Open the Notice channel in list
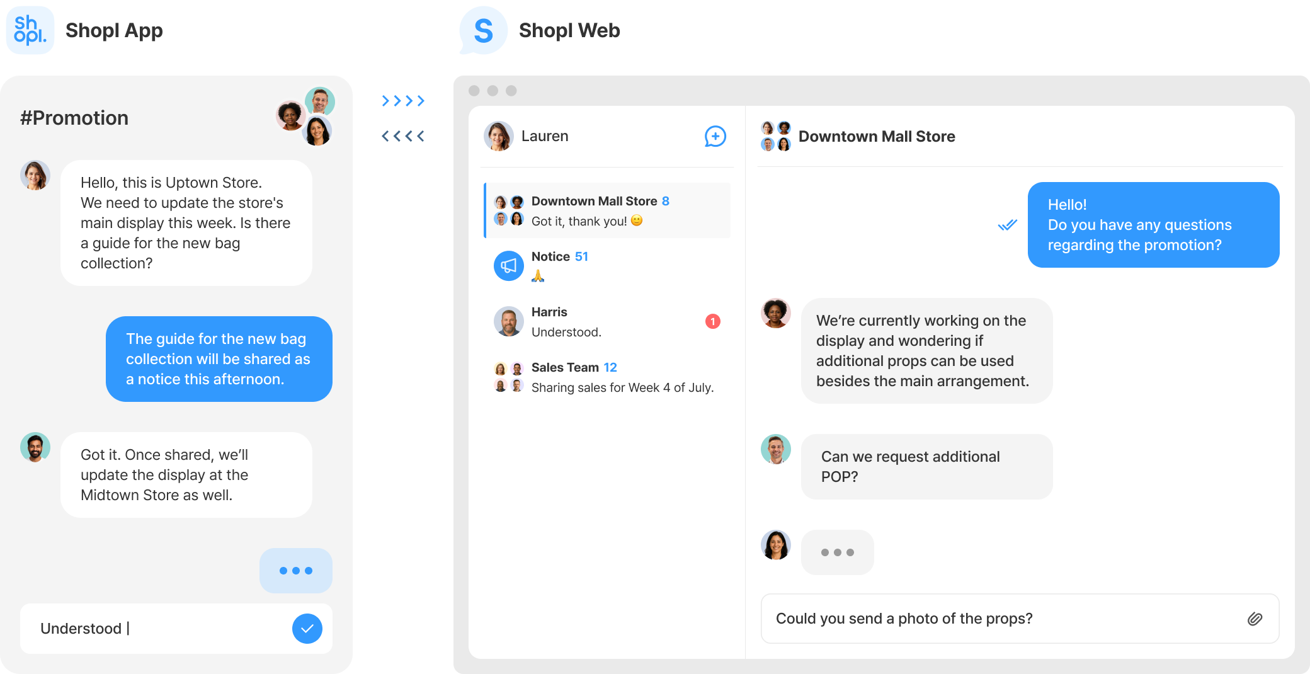This screenshot has width=1310, height=674. tap(607, 266)
